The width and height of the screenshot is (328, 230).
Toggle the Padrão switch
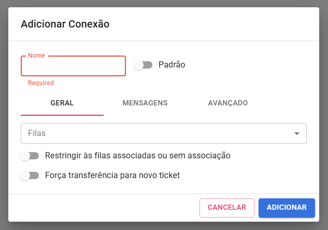pos(143,65)
